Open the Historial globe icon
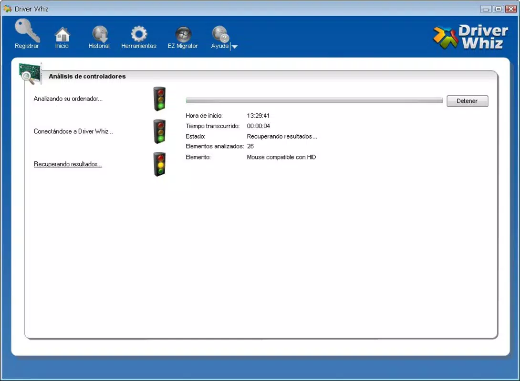Screen dimensions: 520x381 100,34
